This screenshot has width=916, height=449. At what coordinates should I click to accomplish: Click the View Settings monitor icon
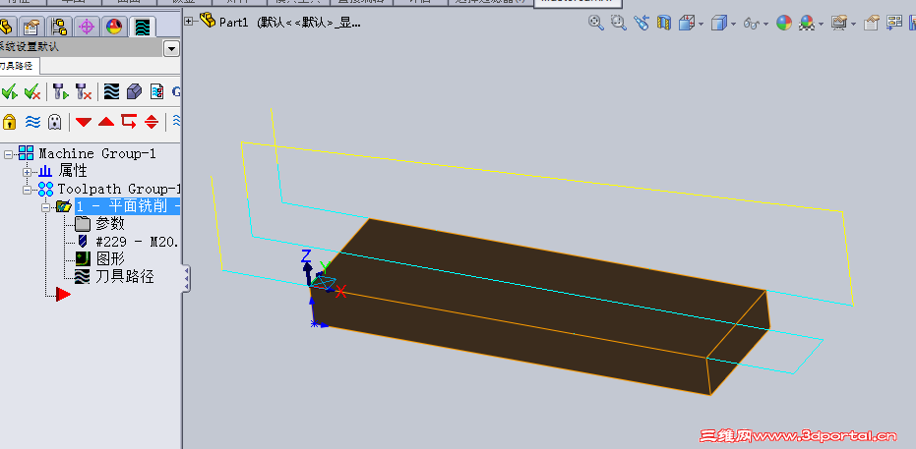839,24
